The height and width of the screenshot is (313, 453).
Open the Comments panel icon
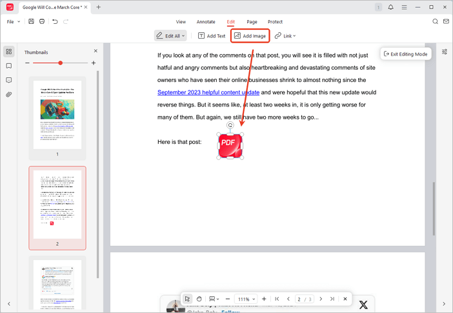click(9, 80)
